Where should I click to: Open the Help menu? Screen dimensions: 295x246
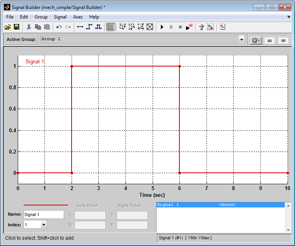point(94,17)
